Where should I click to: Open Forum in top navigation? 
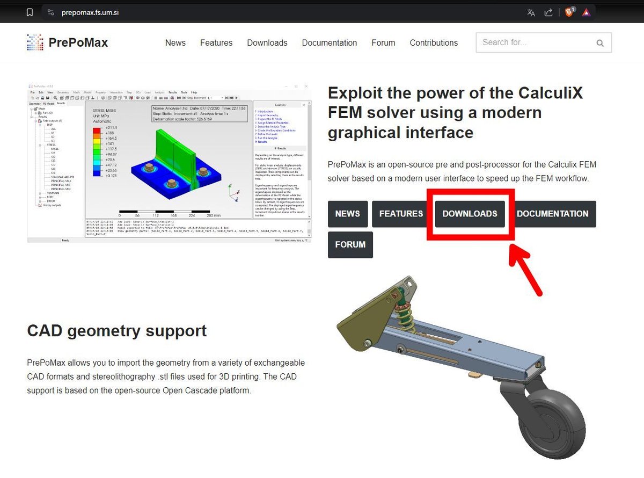(x=383, y=43)
